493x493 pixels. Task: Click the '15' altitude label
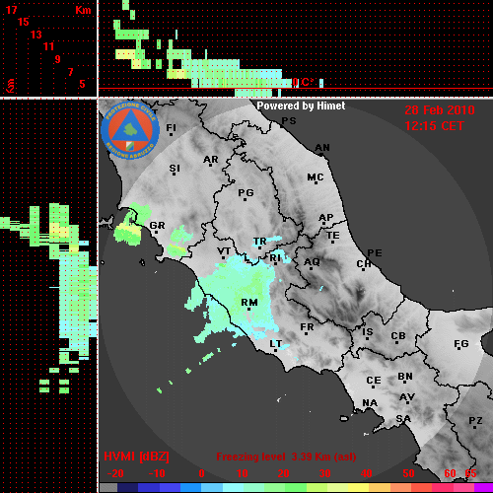[x=24, y=22]
